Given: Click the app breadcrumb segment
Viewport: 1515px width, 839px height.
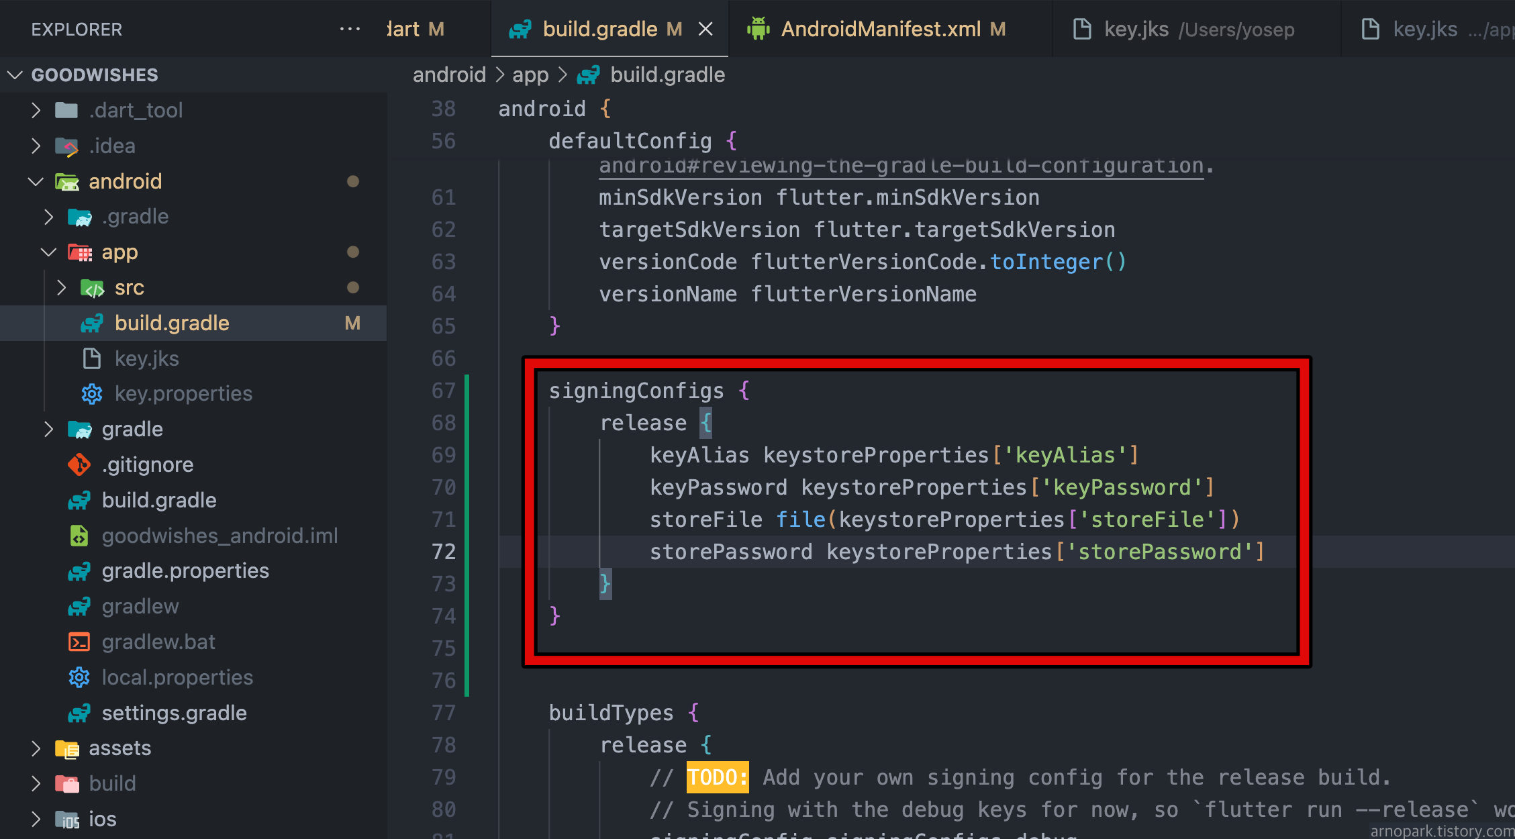Looking at the screenshot, I should (530, 75).
